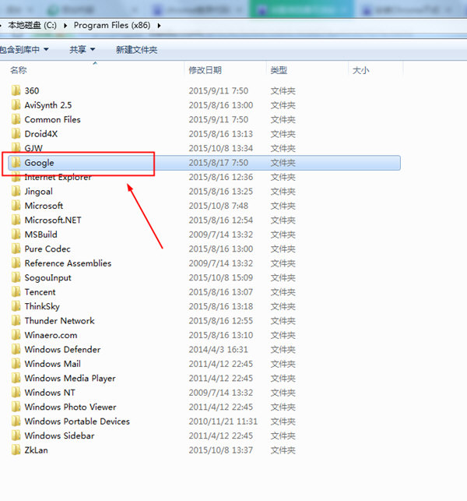The height and width of the screenshot is (501, 467).
Task: Click the Microsoft.NET folder icon
Action: [x=16, y=221]
